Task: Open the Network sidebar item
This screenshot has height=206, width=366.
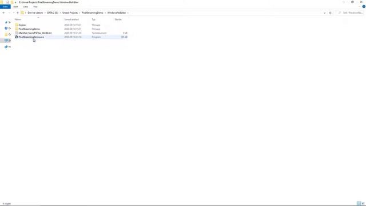Action: [7, 47]
